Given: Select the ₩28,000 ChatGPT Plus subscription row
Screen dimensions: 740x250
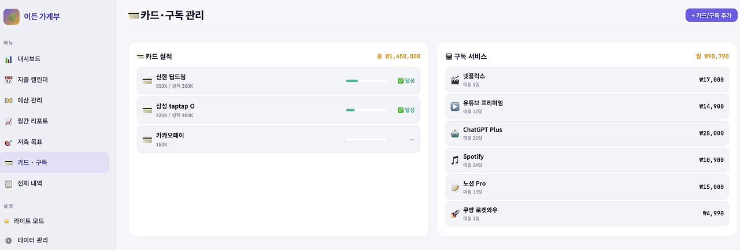Looking at the screenshot, I should click(x=587, y=133).
